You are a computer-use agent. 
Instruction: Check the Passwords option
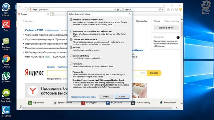(x=71, y=72)
